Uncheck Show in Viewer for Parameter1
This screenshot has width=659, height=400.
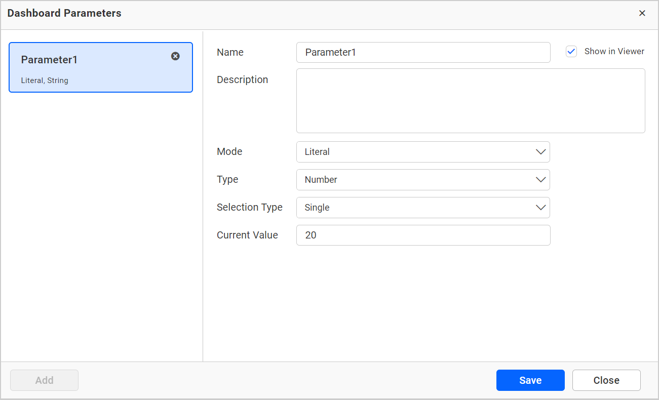click(571, 51)
